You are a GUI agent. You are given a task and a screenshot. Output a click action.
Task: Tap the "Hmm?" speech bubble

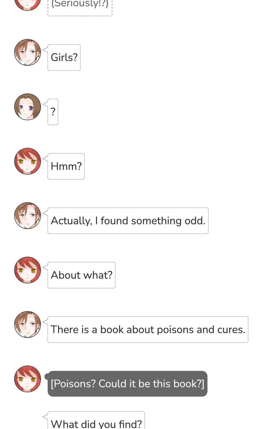[66, 166]
